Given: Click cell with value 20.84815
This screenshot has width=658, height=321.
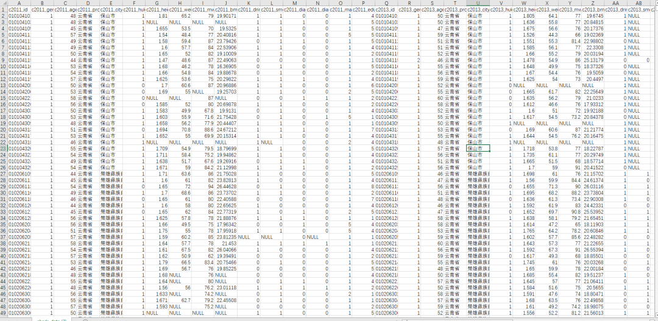Looking at the screenshot, I should pos(593,22).
